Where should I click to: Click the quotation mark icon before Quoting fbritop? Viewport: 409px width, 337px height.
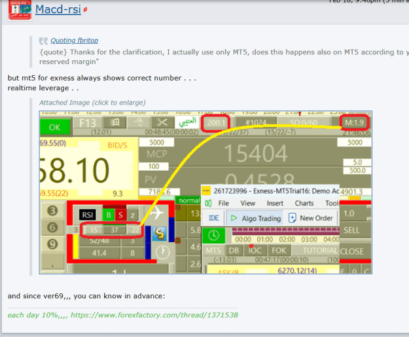pyautogui.click(x=43, y=41)
